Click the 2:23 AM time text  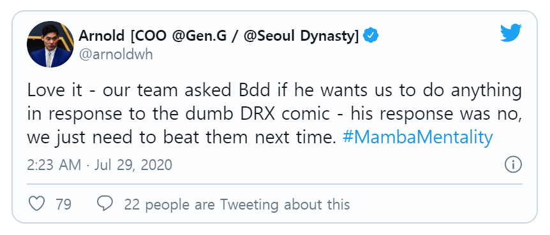point(54,164)
